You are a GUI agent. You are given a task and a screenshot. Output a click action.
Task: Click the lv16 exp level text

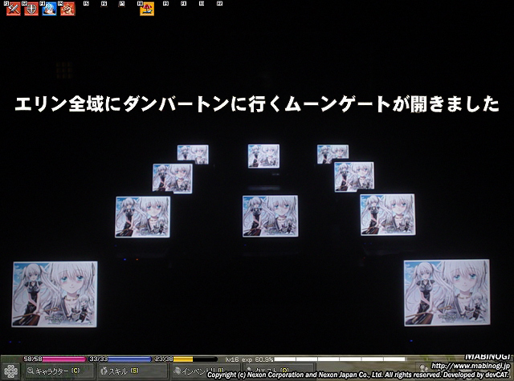tap(249, 359)
